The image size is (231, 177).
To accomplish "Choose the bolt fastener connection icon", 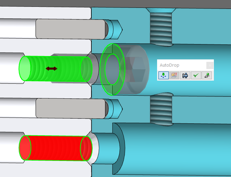I will point(185,75).
